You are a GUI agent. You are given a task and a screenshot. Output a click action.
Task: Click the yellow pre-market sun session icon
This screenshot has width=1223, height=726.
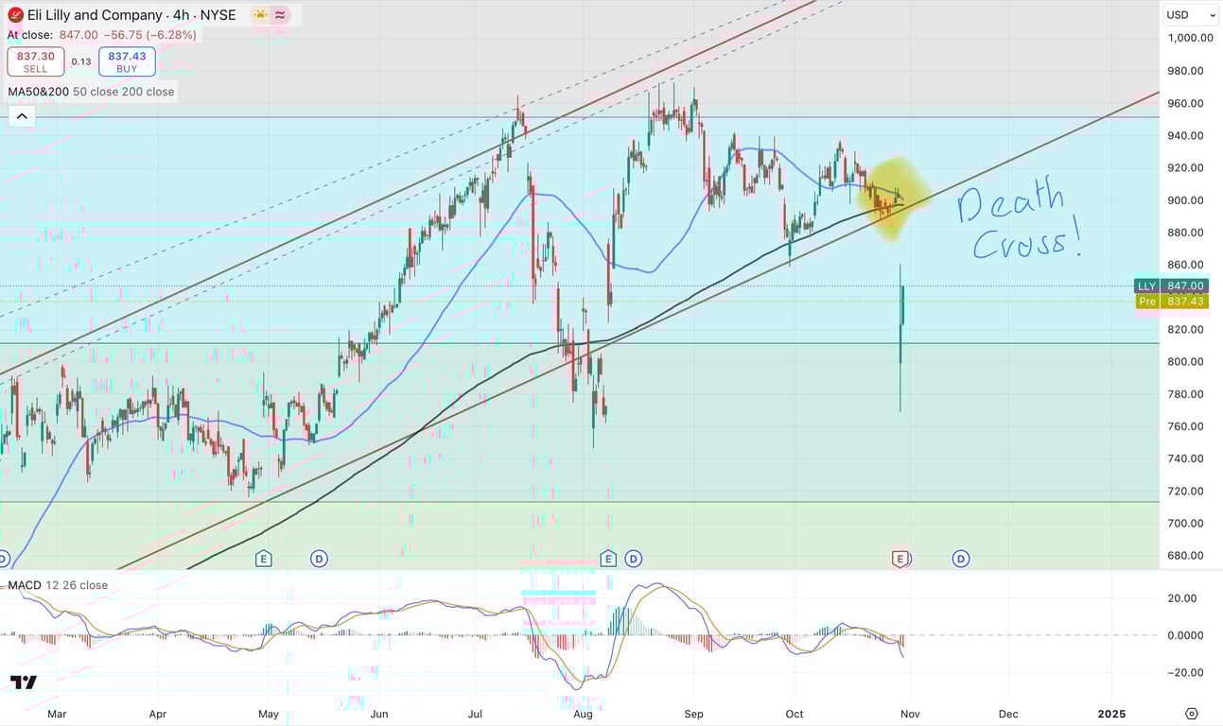tap(259, 15)
